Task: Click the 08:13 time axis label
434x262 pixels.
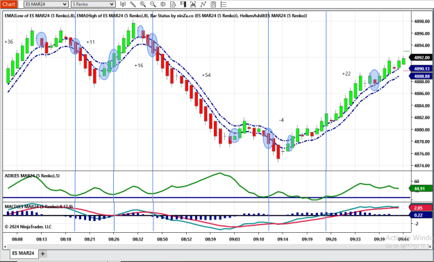Action: click(x=42, y=239)
